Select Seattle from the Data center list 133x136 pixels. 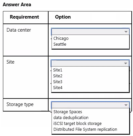[60, 44]
